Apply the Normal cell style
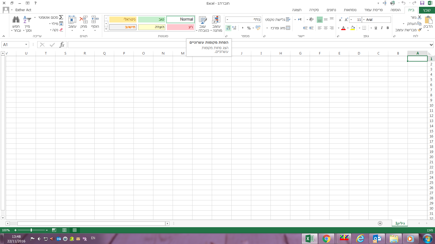Image resolution: width=435 pixels, height=244 pixels. point(181,19)
